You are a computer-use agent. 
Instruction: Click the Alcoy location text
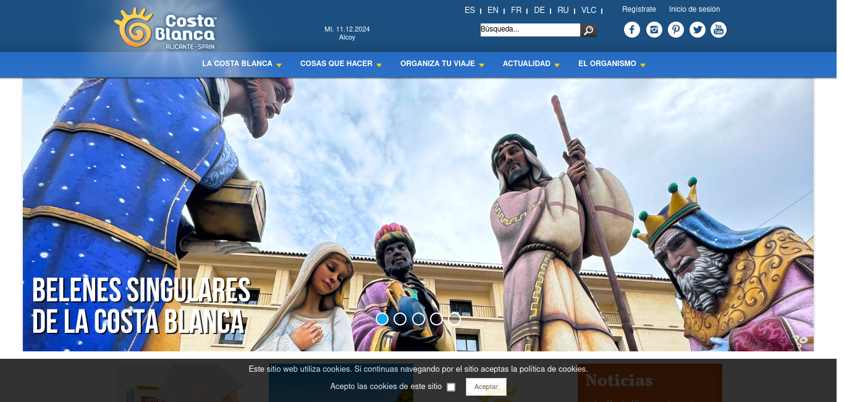coord(347,37)
